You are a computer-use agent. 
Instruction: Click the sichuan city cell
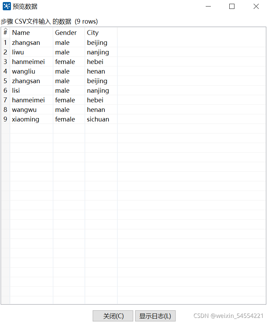[101, 119]
